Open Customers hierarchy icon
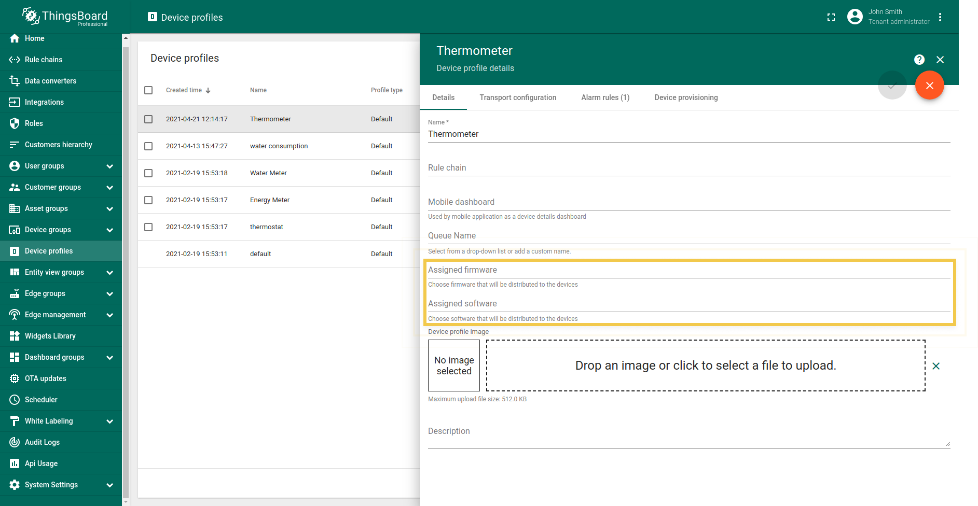The width and height of the screenshot is (978, 506). click(x=15, y=145)
